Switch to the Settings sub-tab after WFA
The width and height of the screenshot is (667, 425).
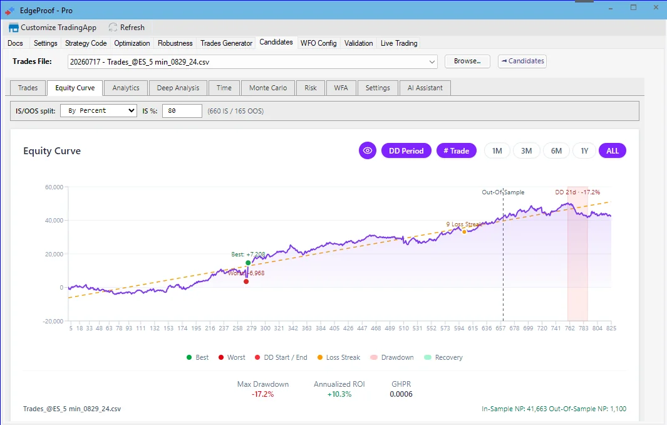point(378,88)
